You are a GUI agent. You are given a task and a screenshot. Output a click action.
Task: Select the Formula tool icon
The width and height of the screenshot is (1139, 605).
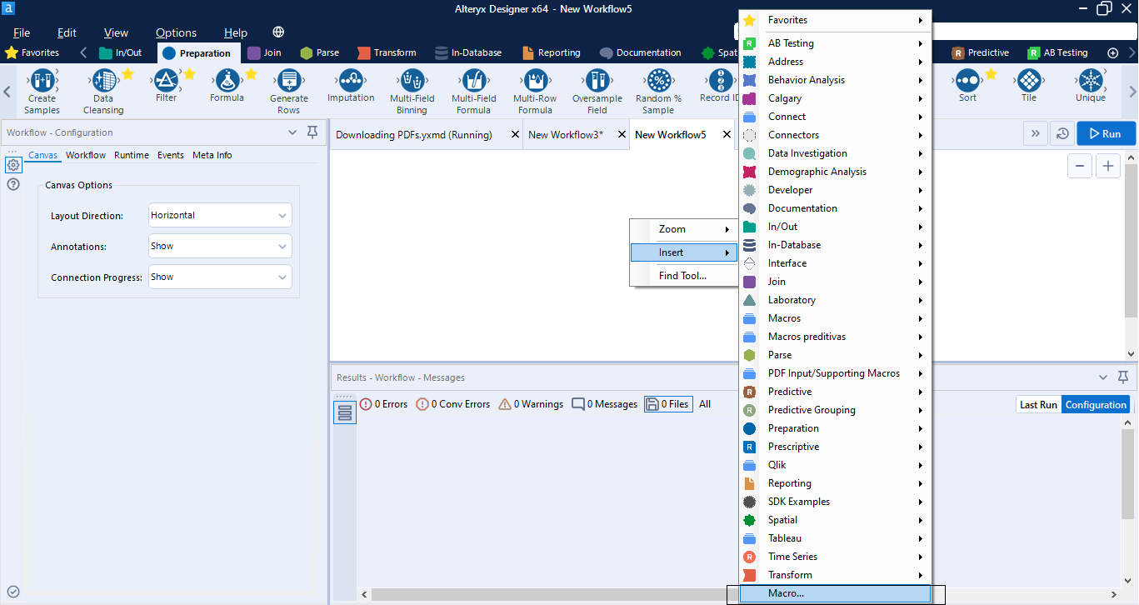227,81
